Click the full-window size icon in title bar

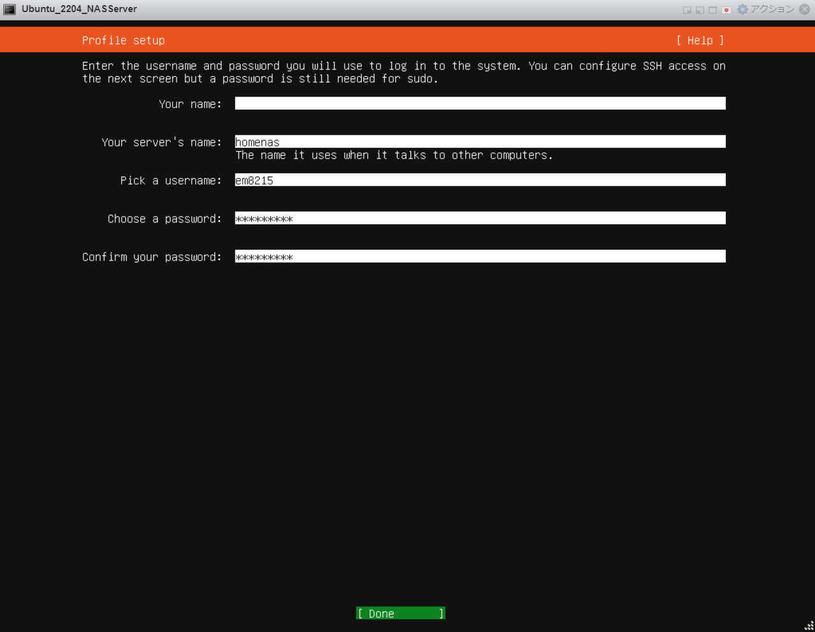[x=712, y=10]
